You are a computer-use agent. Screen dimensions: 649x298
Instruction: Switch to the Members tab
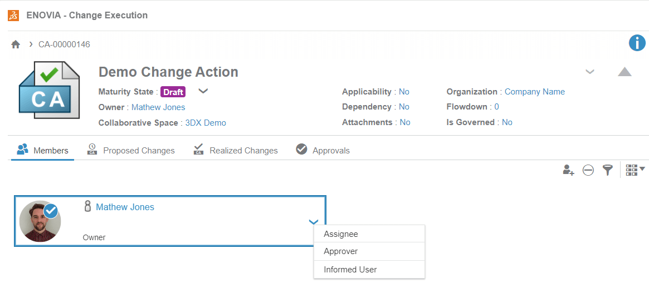click(x=43, y=151)
